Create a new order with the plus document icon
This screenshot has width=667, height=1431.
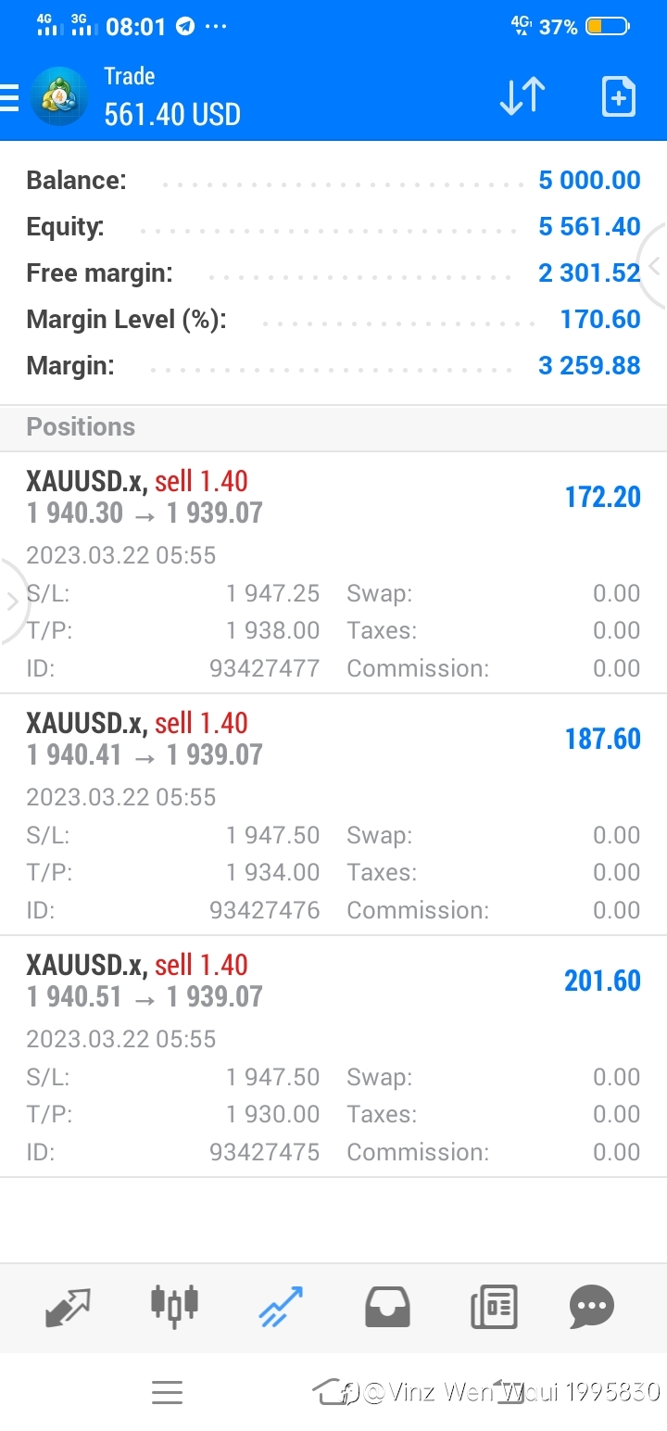619,96
